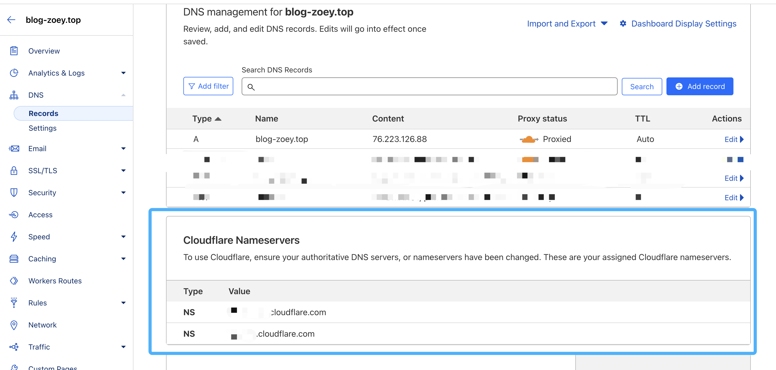
Task: Click the Overview clipboard icon
Action: (14, 51)
